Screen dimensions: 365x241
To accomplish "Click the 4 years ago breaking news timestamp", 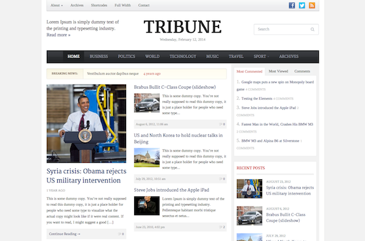I will pos(152,73).
